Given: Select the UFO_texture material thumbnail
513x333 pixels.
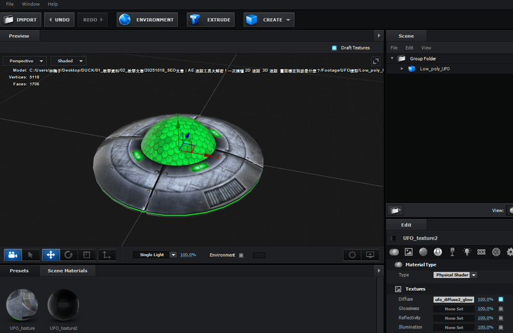Looking at the screenshot, I should point(22,305).
